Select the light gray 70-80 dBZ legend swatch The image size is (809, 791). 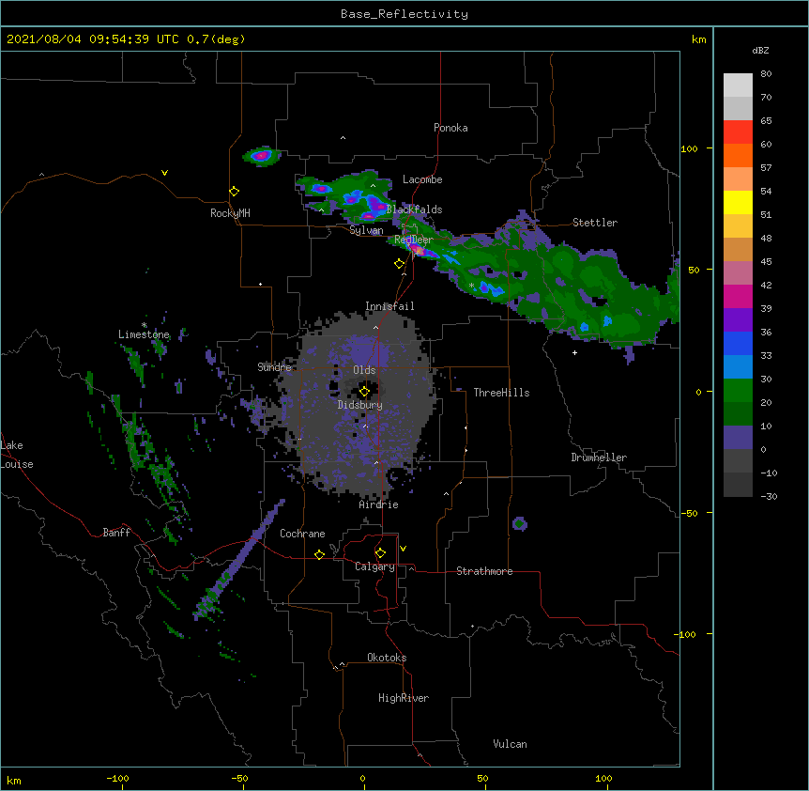pyautogui.click(x=738, y=85)
